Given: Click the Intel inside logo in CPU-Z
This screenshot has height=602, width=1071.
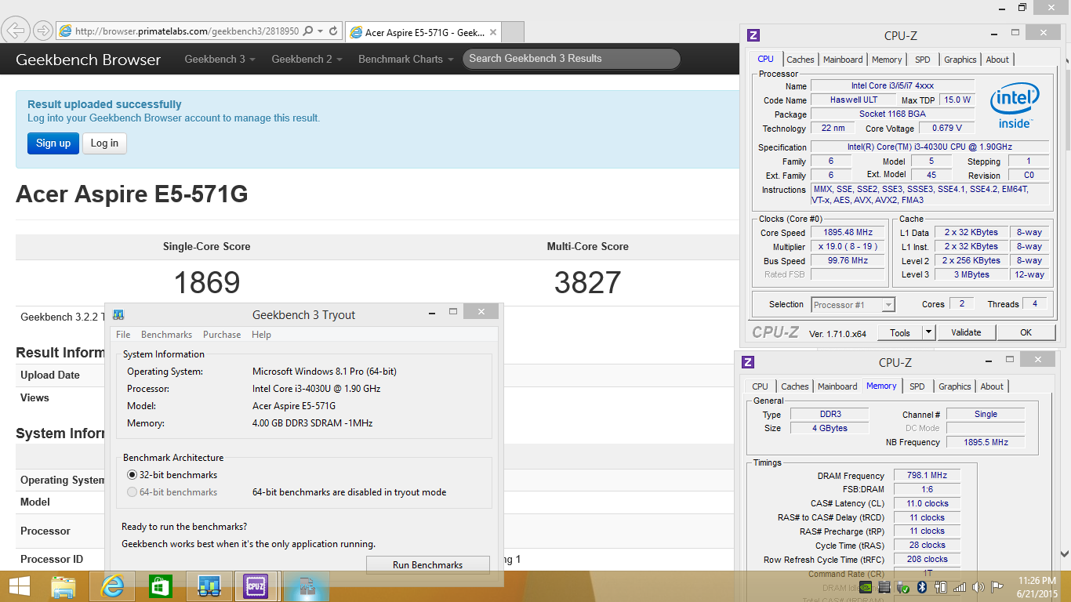Looking at the screenshot, I should click(1015, 107).
